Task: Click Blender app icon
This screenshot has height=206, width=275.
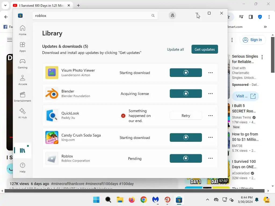Action: 52,94
